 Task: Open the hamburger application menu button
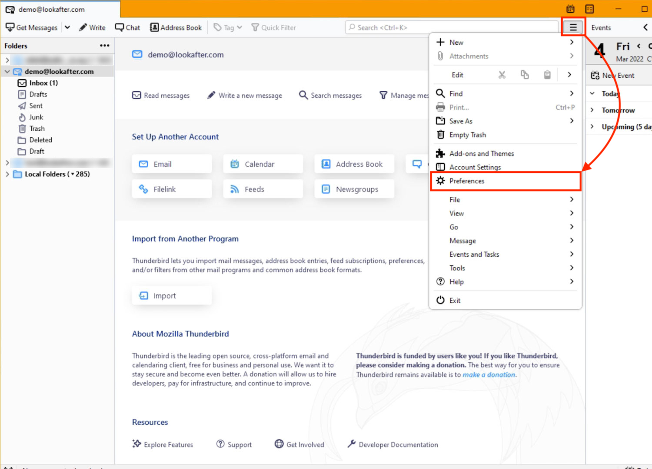point(573,27)
